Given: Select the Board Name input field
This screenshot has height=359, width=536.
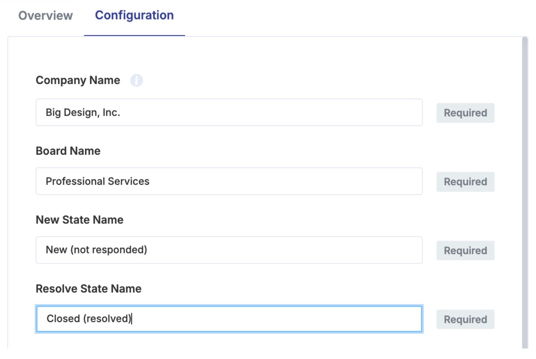Looking at the screenshot, I should pos(228,181).
